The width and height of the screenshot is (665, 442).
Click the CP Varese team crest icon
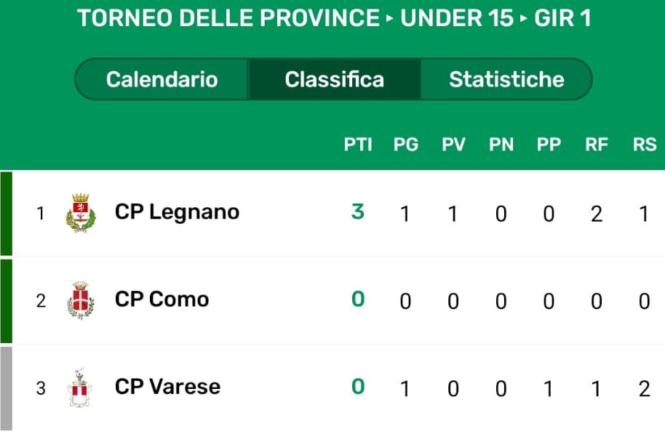pos(79,387)
